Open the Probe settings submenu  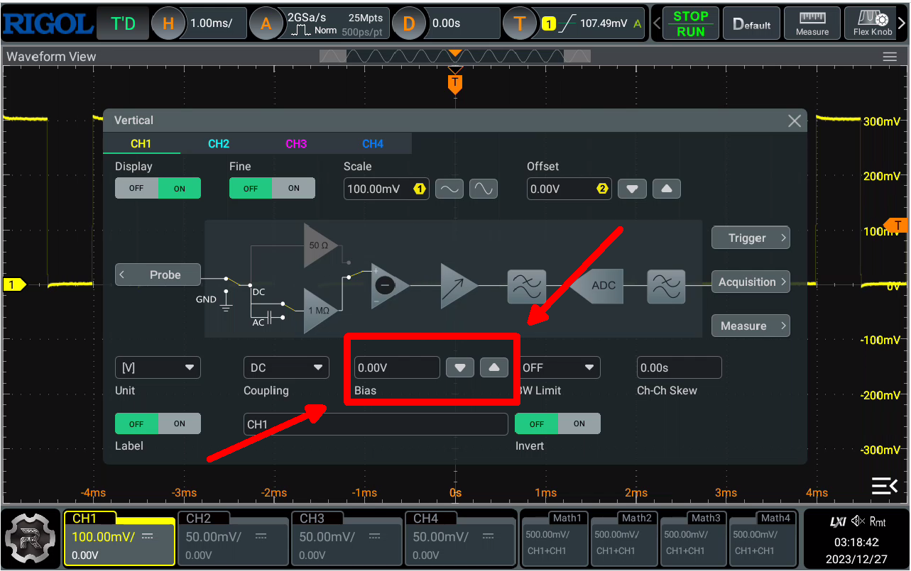tap(158, 275)
